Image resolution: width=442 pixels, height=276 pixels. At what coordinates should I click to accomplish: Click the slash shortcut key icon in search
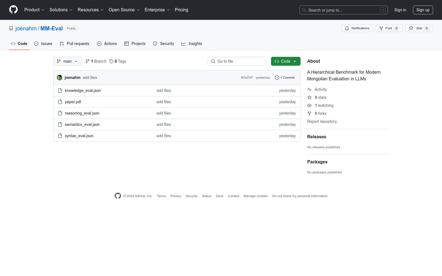pyautogui.click(x=383, y=10)
